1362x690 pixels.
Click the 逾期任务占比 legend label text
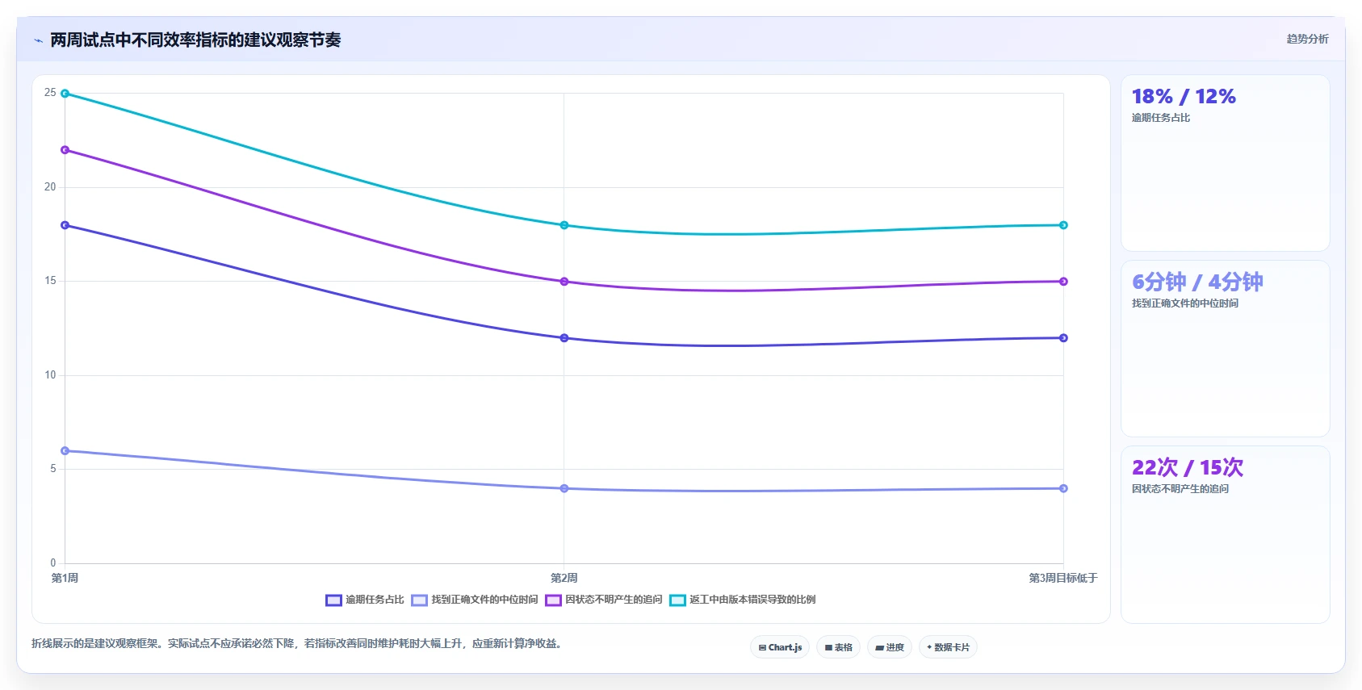point(375,600)
